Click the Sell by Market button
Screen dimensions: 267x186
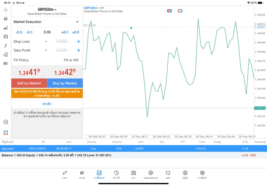29,83
